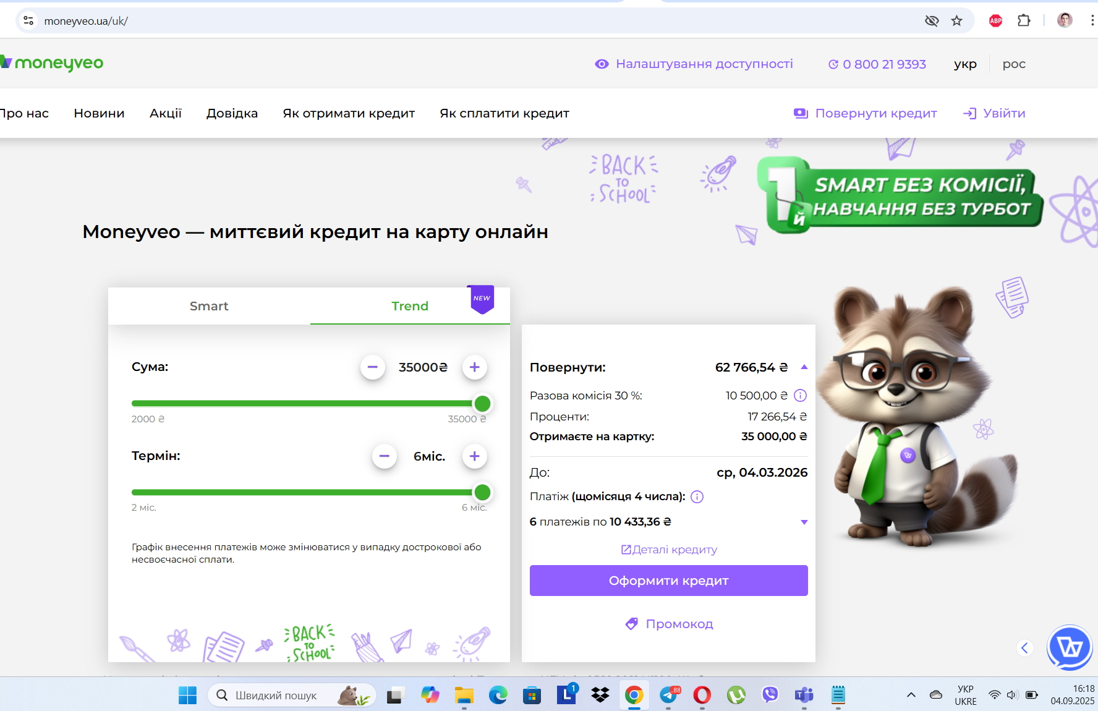The image size is (1098, 711).
Task: Expand the 6 платежів schedule arrow
Action: click(804, 522)
